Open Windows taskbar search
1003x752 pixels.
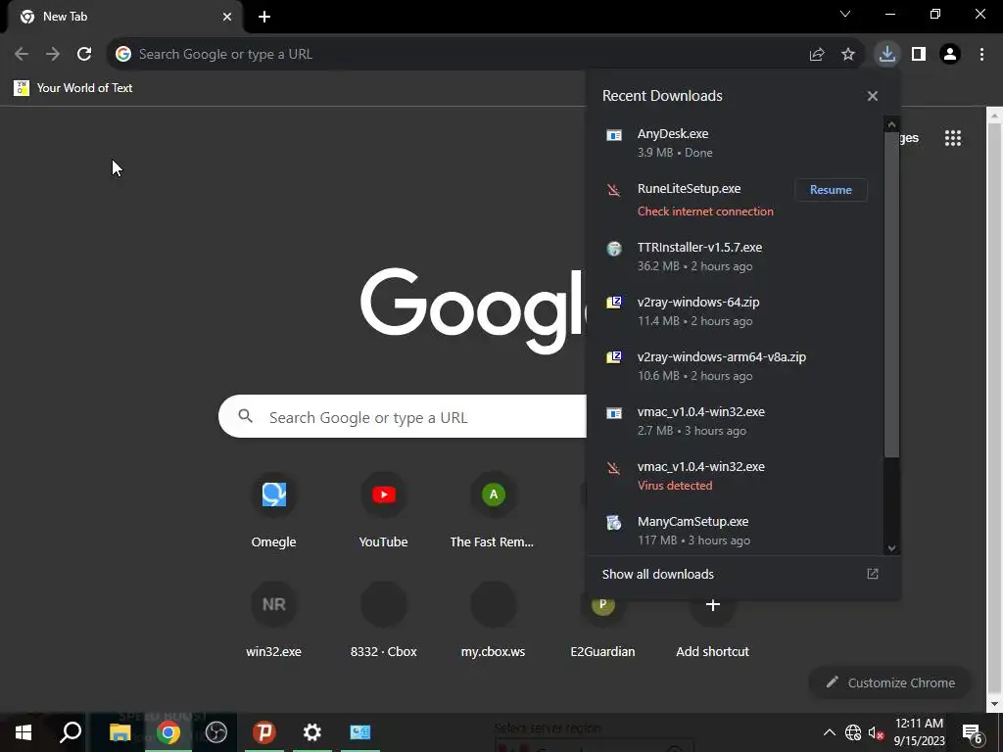point(71,732)
